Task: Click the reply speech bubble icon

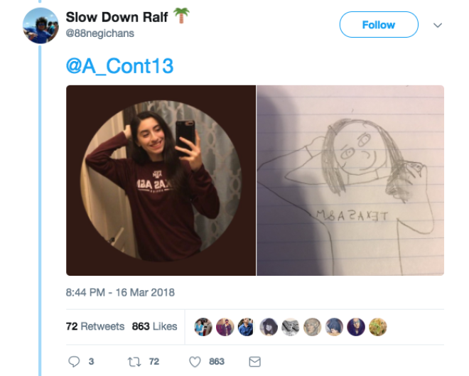Action: tap(74, 362)
